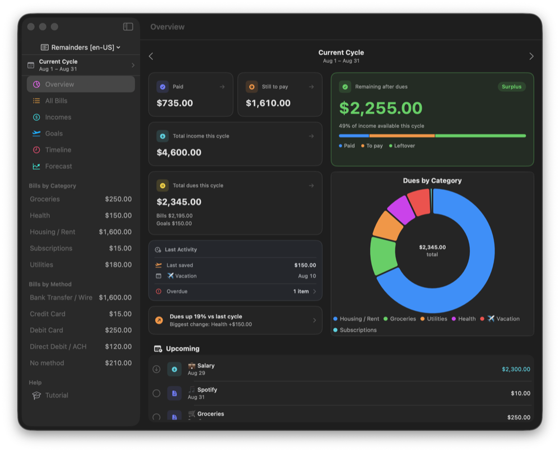Click the Forecast chart icon
This screenshot has width=560, height=452.
point(36,166)
